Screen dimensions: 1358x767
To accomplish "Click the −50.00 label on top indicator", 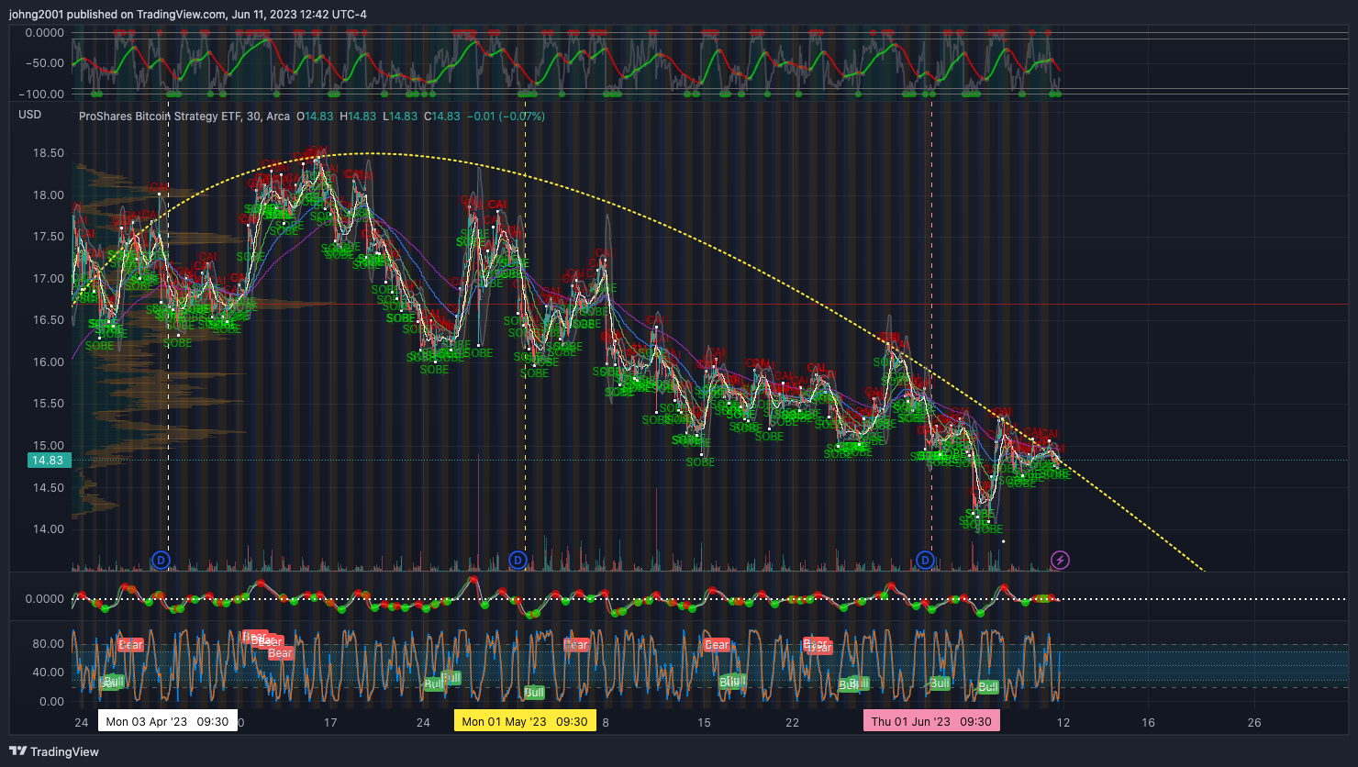I will tap(44, 63).
